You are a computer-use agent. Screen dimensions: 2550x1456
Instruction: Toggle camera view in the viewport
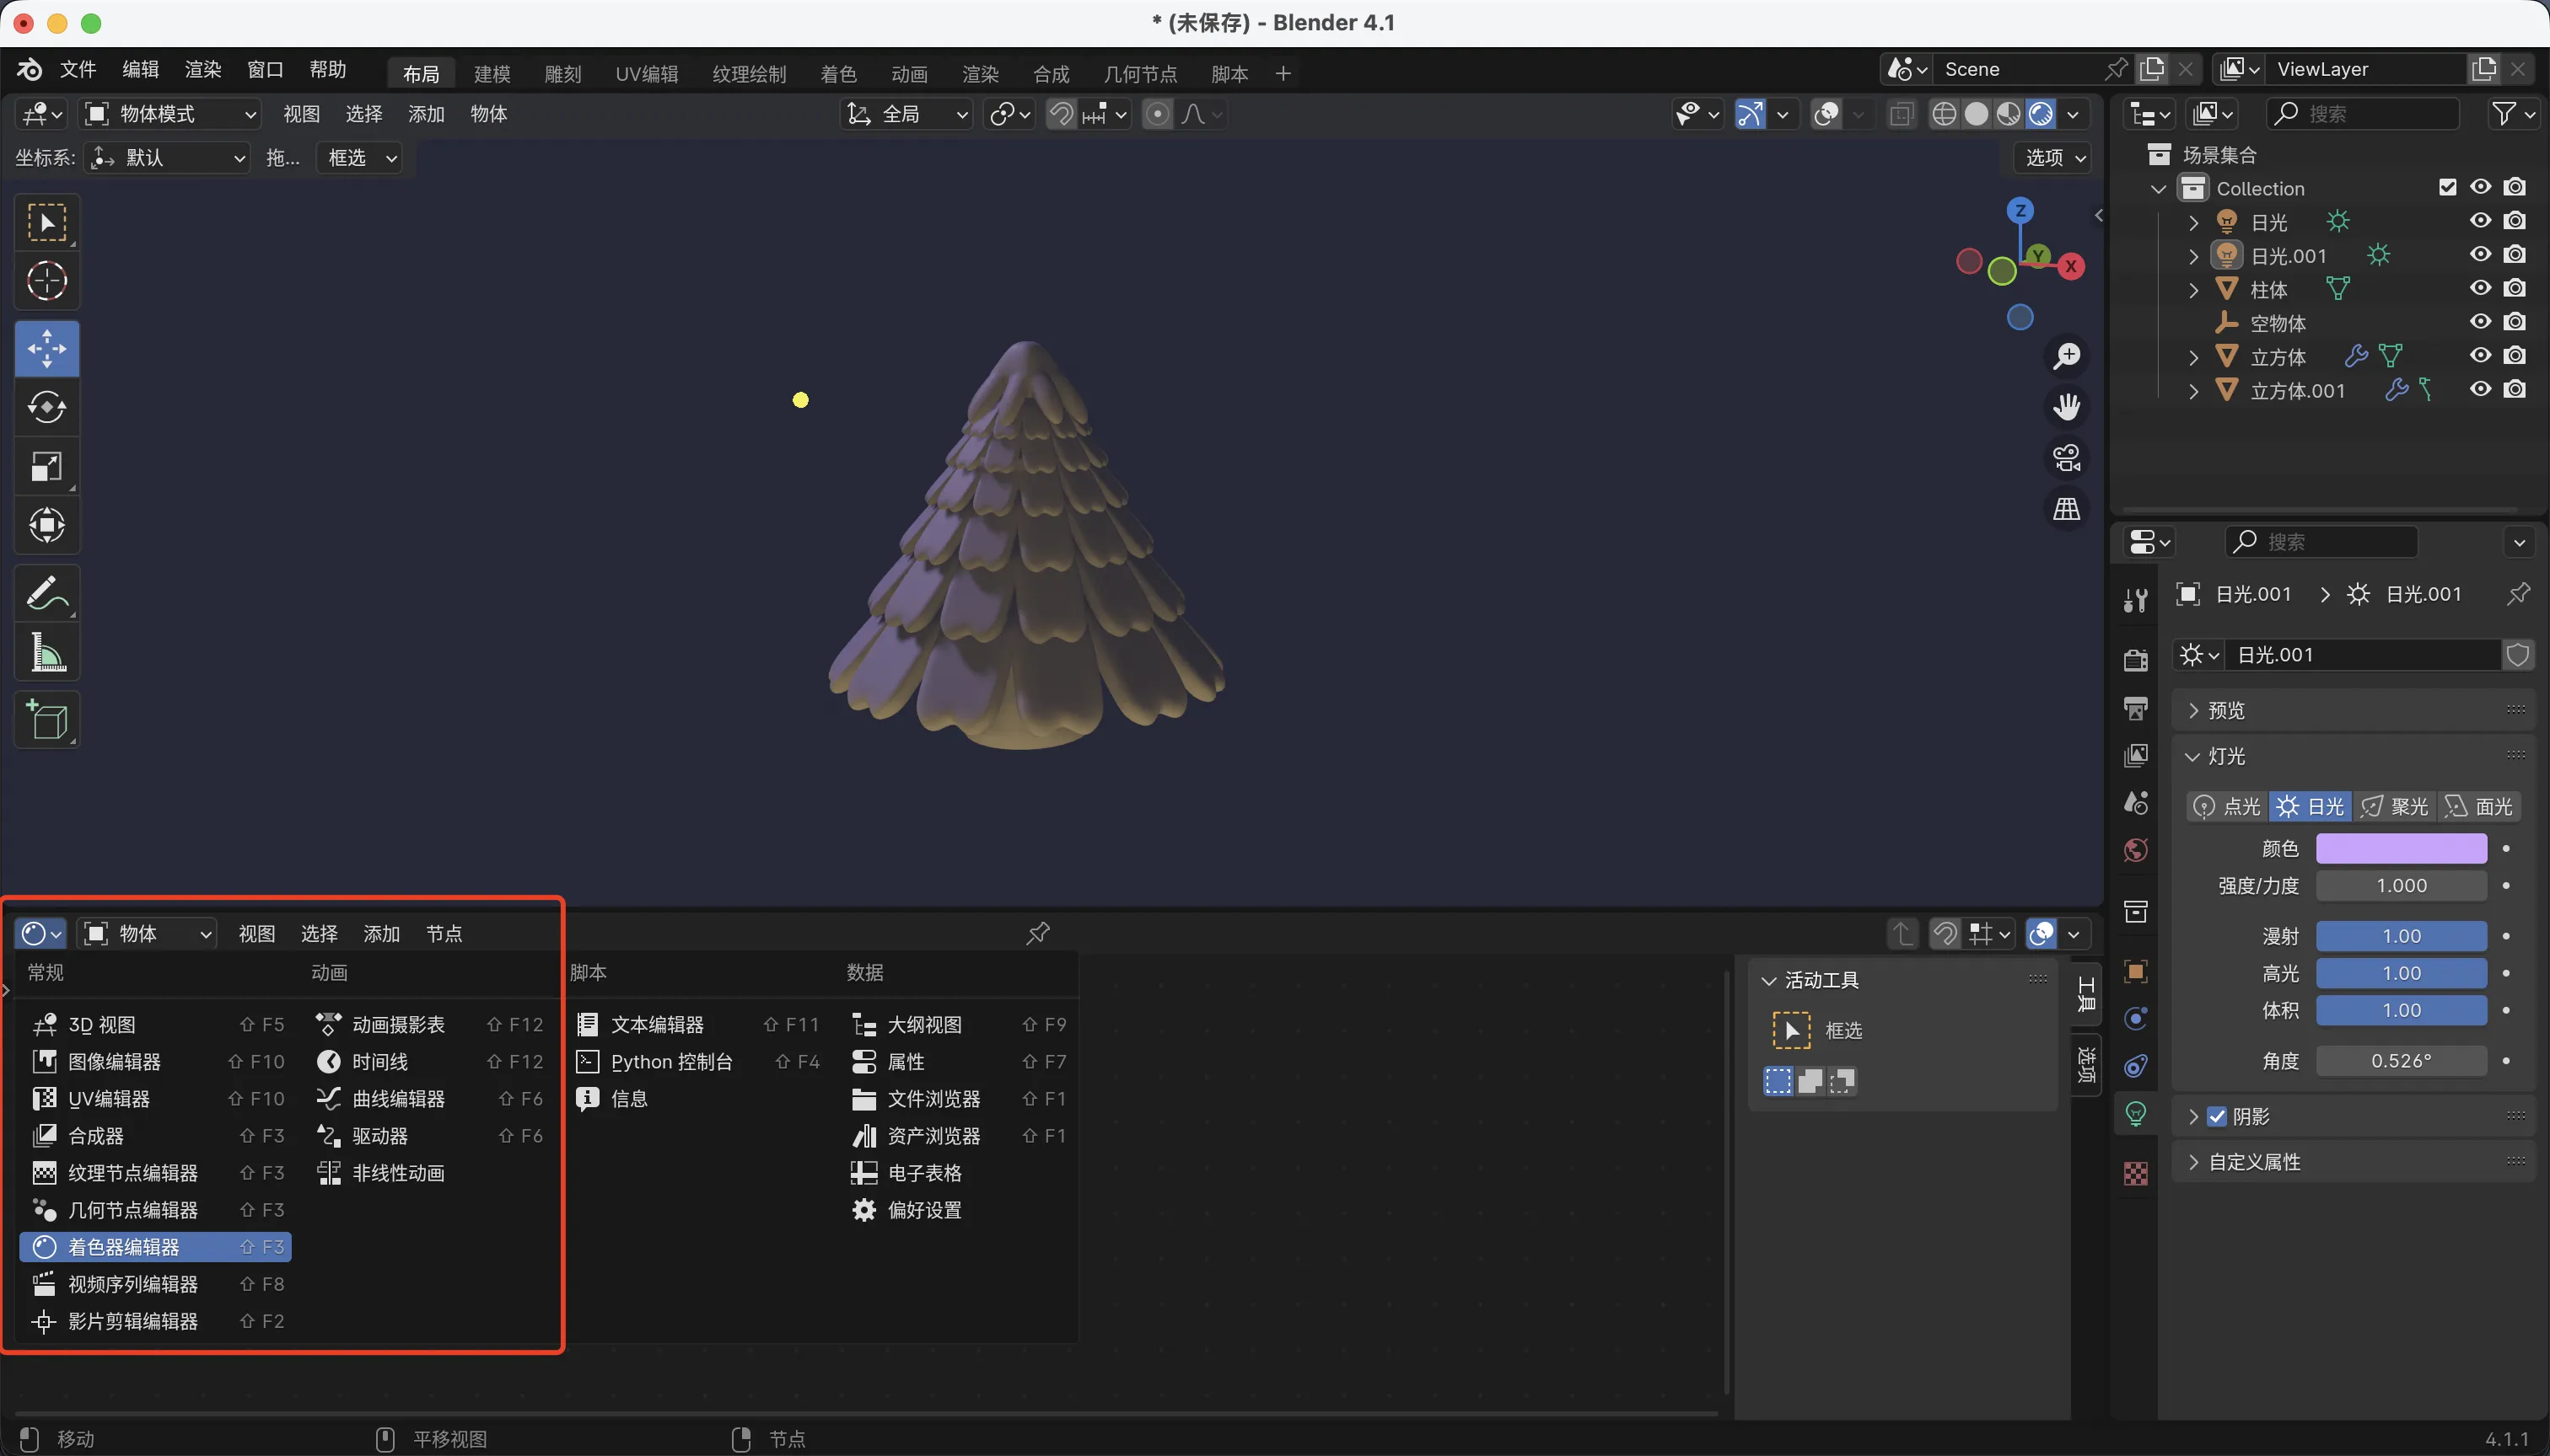(x=2067, y=458)
